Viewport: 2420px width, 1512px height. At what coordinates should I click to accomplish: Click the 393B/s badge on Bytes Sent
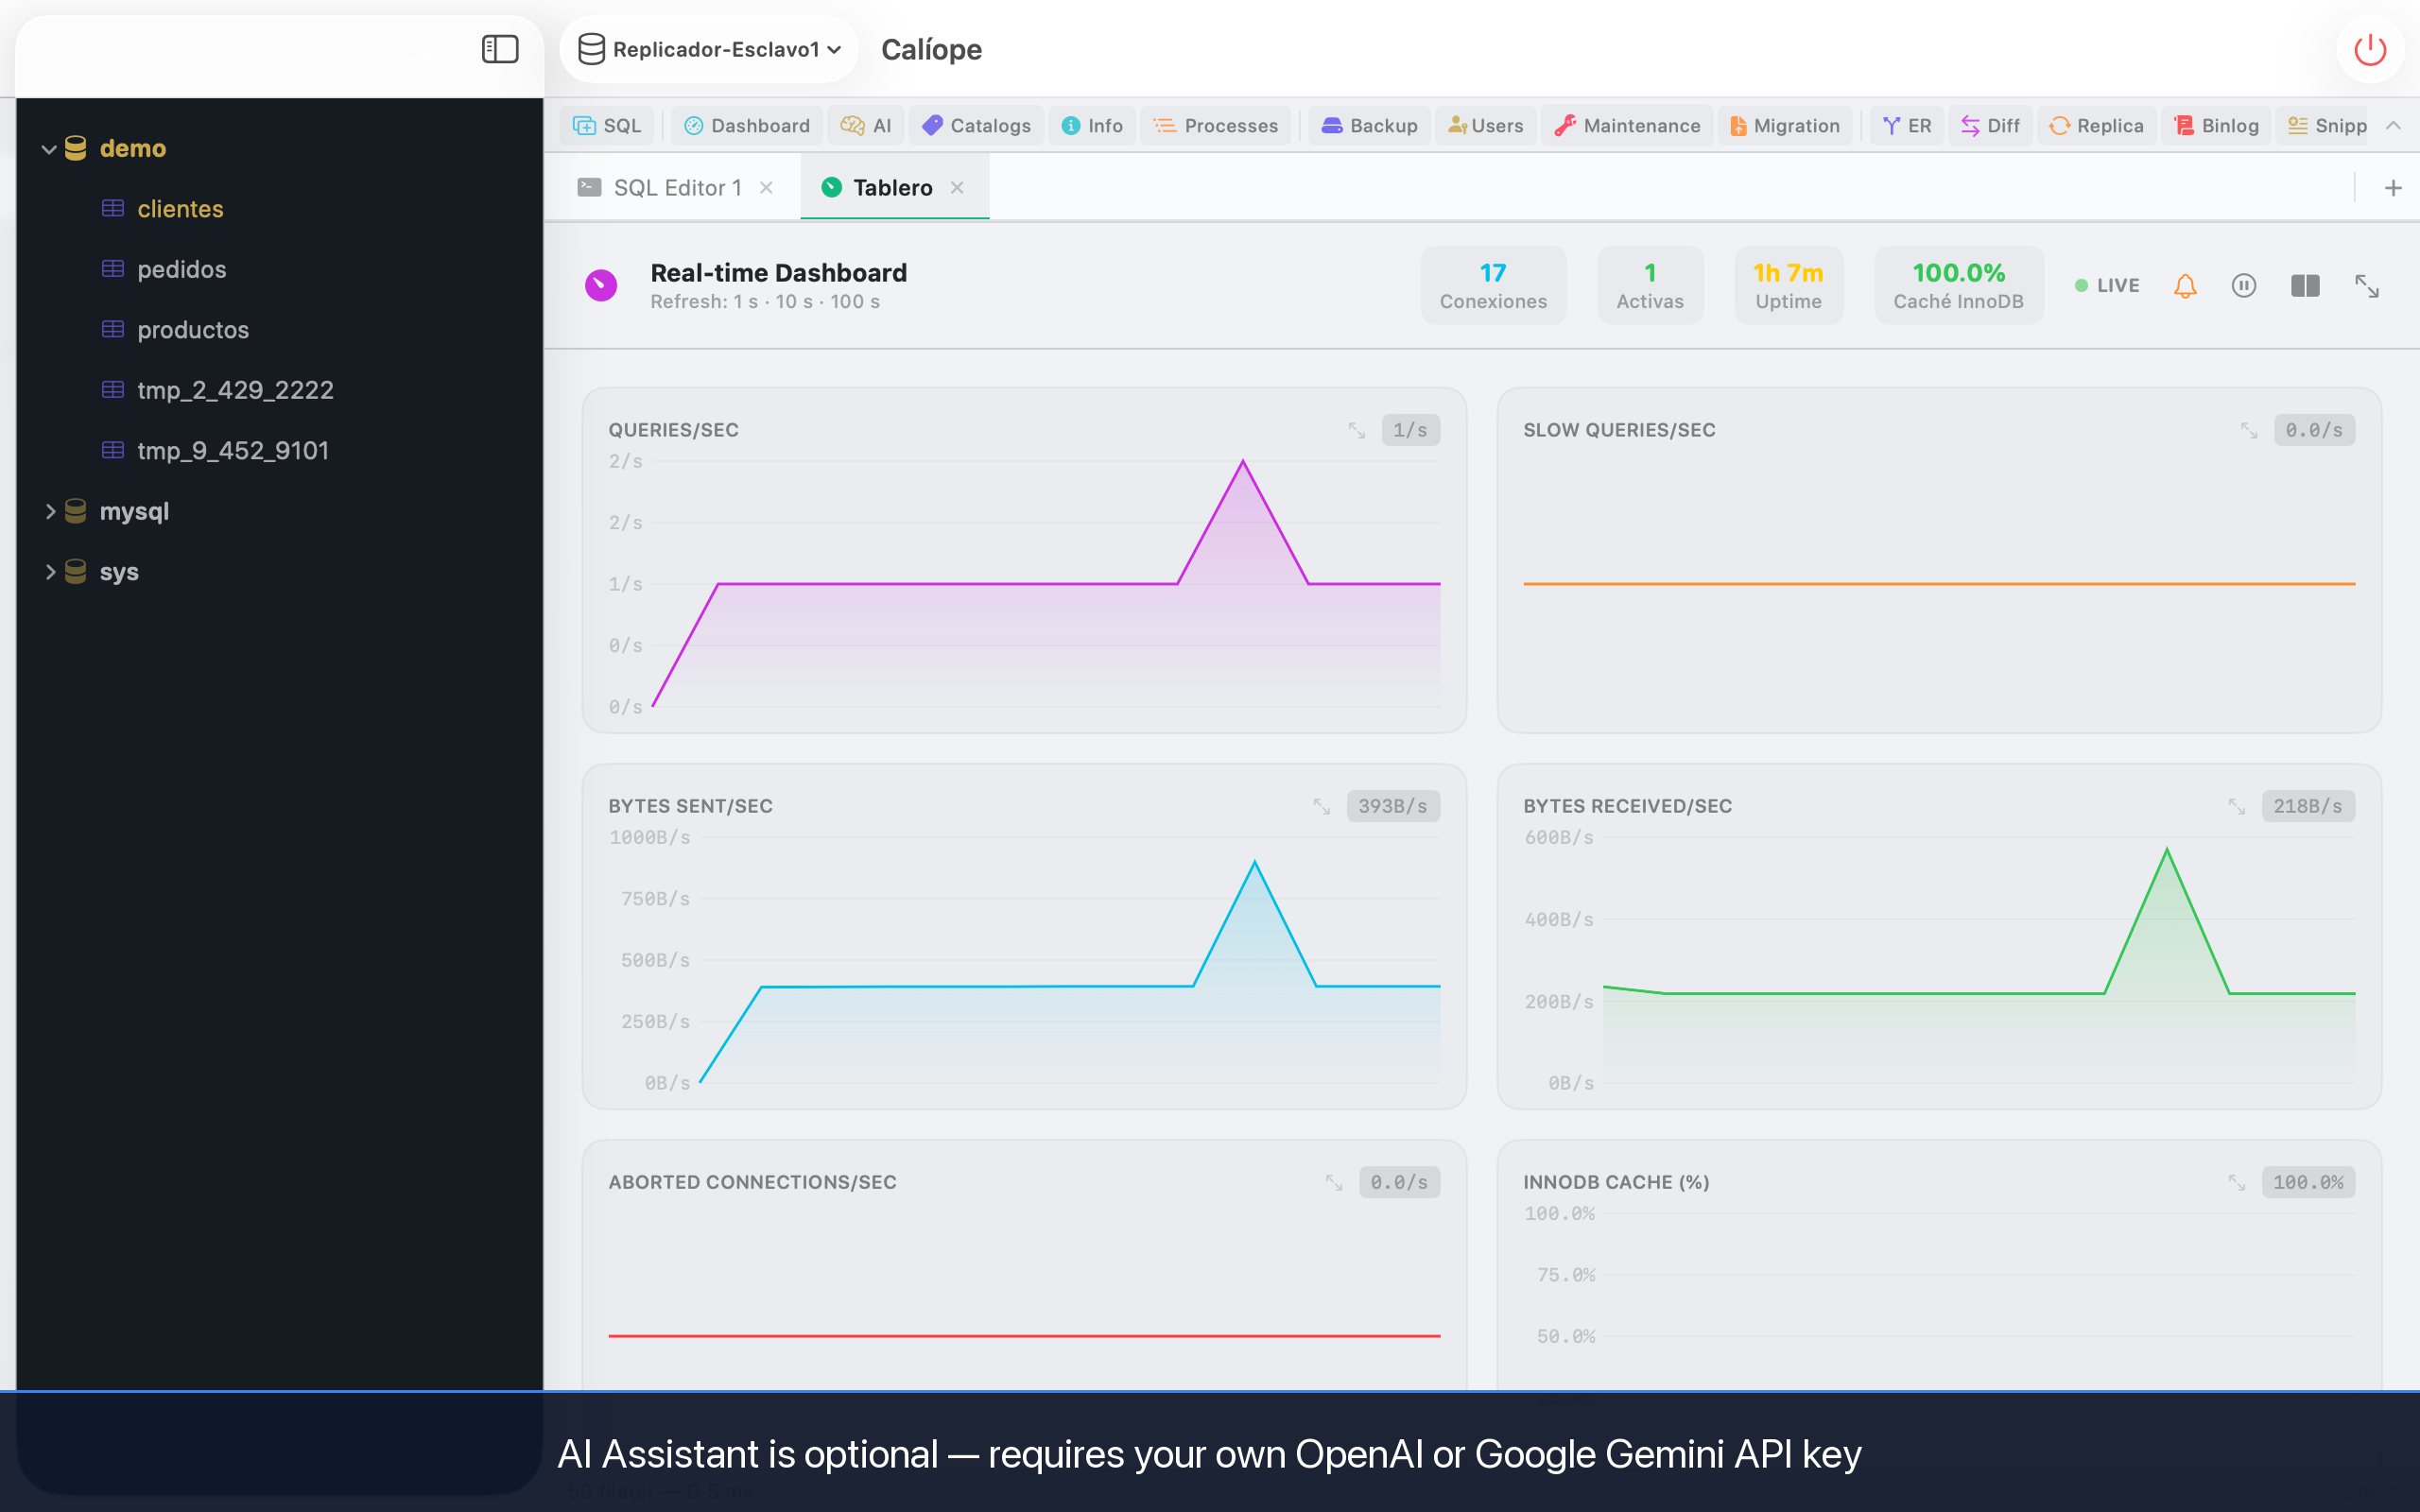(x=1393, y=806)
